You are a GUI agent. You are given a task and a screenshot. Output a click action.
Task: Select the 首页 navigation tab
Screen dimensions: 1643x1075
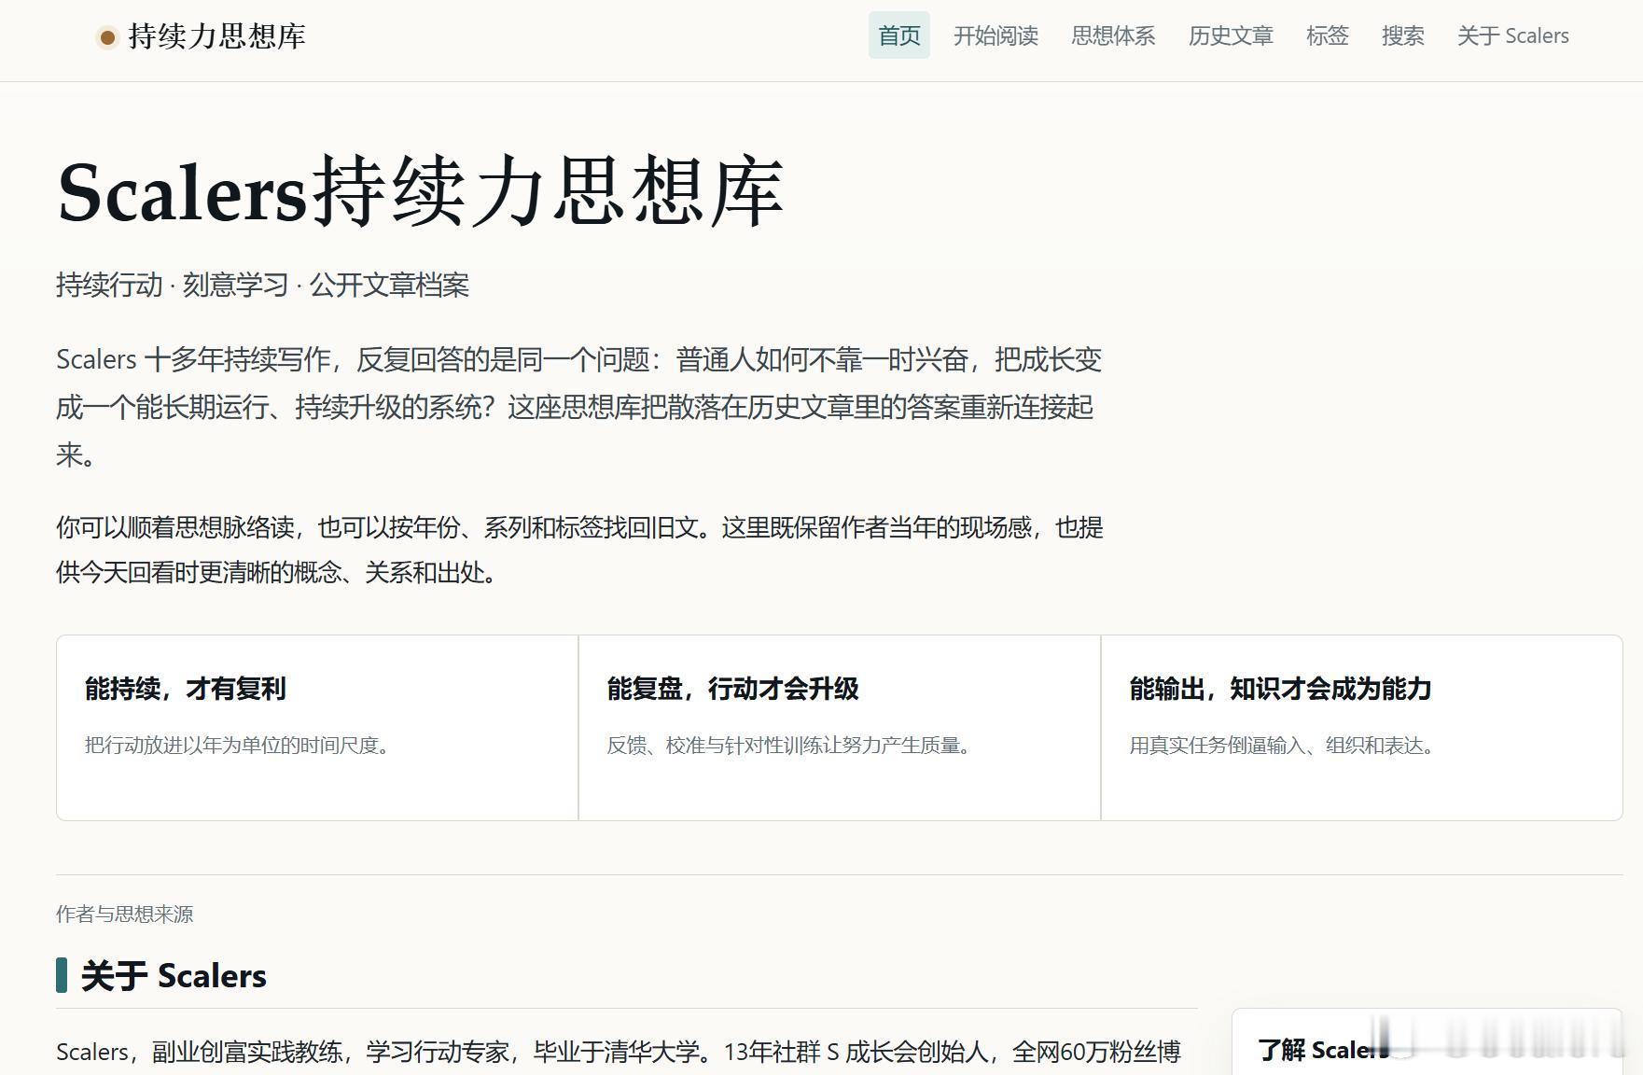tap(899, 35)
